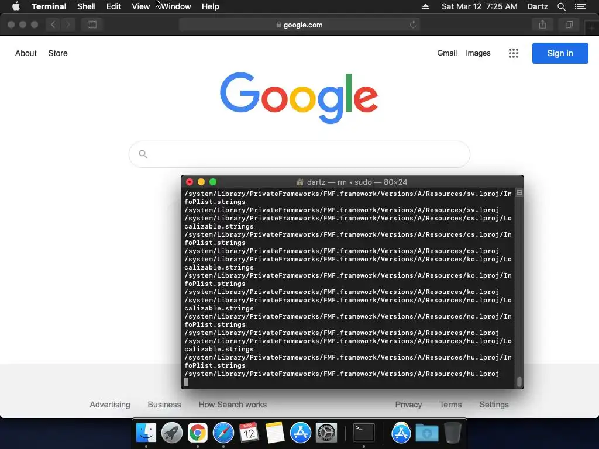Go forward in Safari window
This screenshot has height=449, width=599.
[x=68, y=25]
